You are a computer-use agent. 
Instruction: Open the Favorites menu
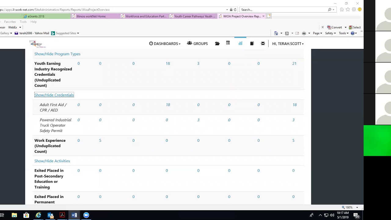pos(10,22)
